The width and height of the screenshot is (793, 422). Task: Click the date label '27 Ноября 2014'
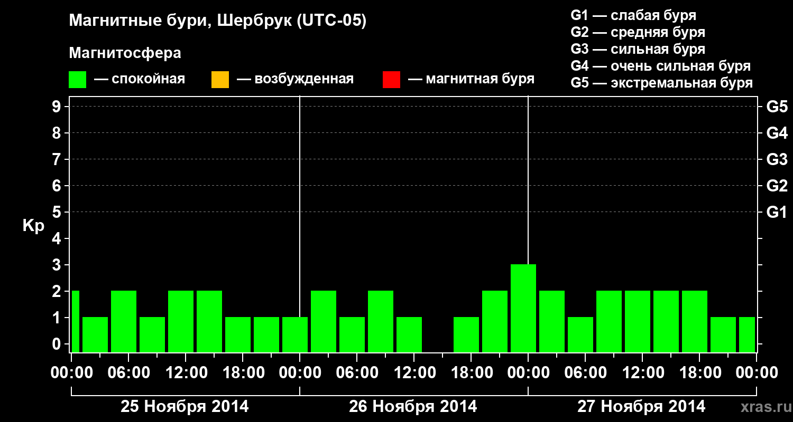pyautogui.click(x=641, y=407)
